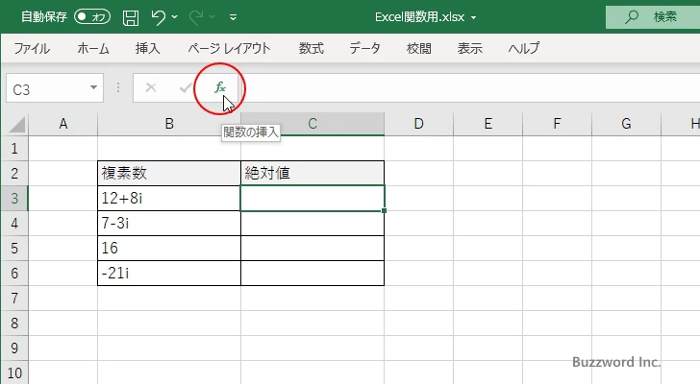This screenshot has height=384, width=700.
Task: Select row 9 header
Action: coord(14,348)
